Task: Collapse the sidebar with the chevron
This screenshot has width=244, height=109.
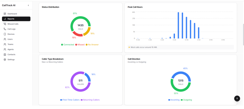Action: pyautogui.click(x=28, y=5)
